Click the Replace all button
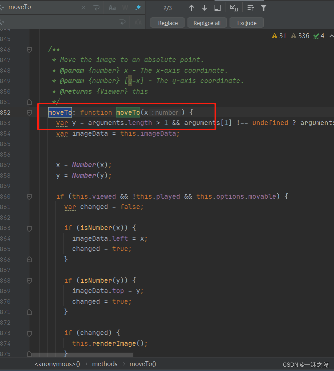The height and width of the screenshot is (371, 334). [x=207, y=22]
